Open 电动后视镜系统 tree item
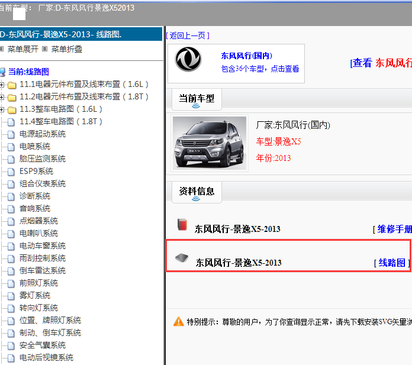The image size is (412, 365). (46, 358)
